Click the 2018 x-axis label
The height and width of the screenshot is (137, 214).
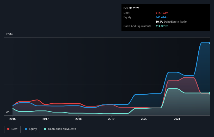pos(78,119)
